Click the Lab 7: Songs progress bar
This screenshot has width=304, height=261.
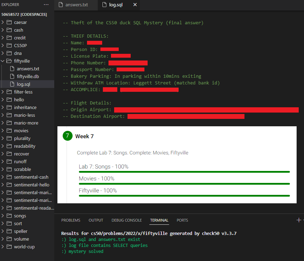[x=184, y=172]
